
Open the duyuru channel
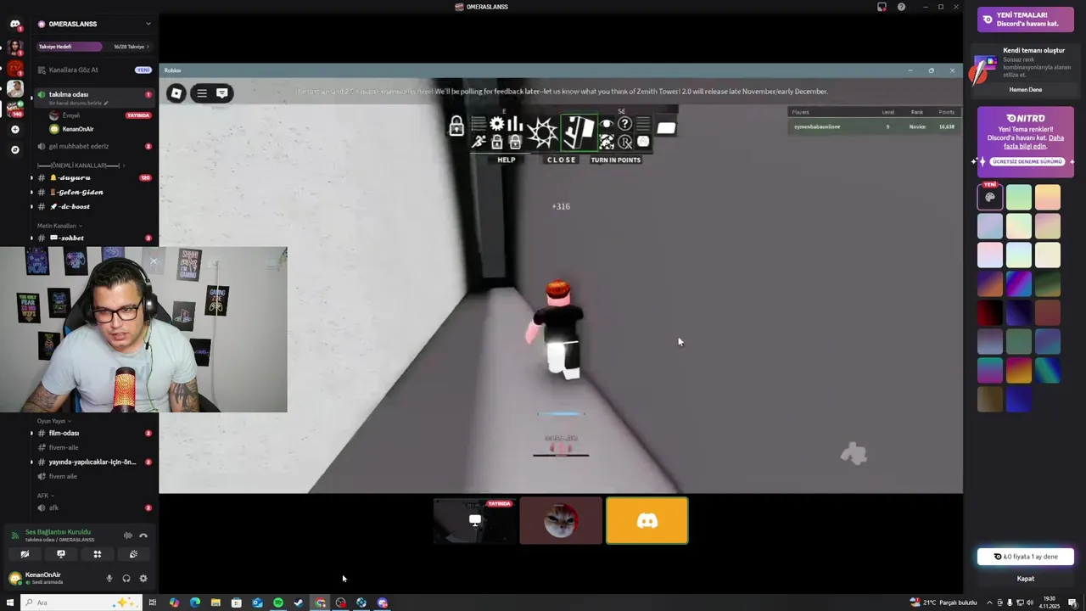point(93,177)
